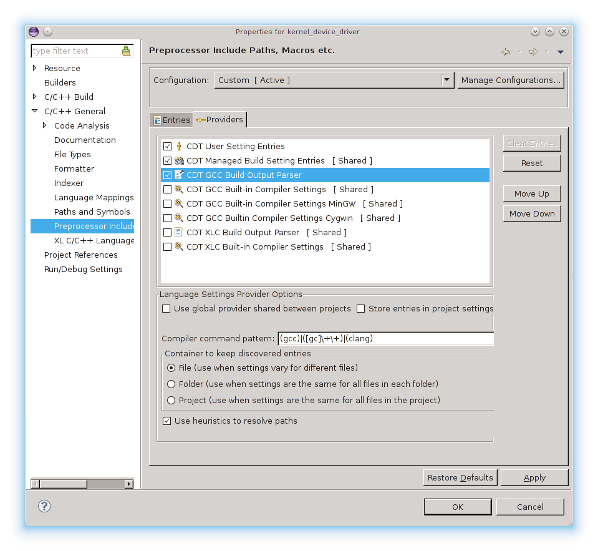Open Project References page

click(x=80, y=255)
